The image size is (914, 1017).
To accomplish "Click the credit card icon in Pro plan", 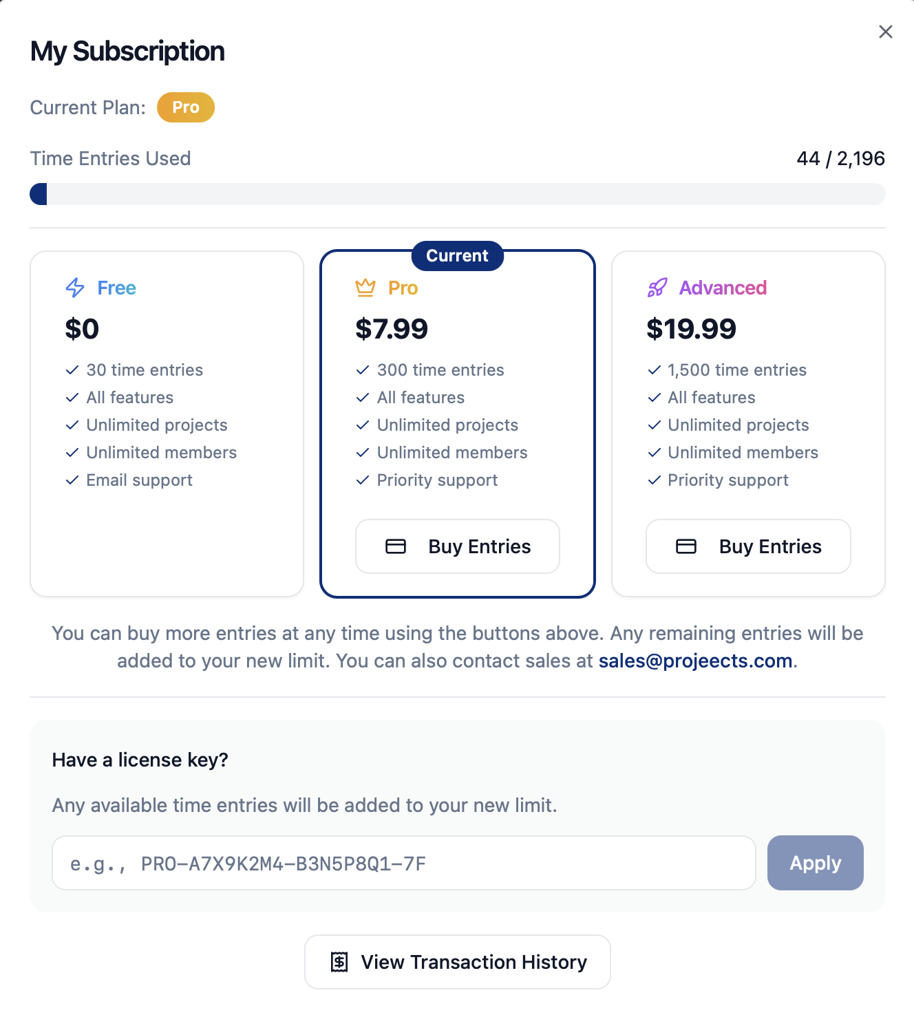I will click(396, 546).
